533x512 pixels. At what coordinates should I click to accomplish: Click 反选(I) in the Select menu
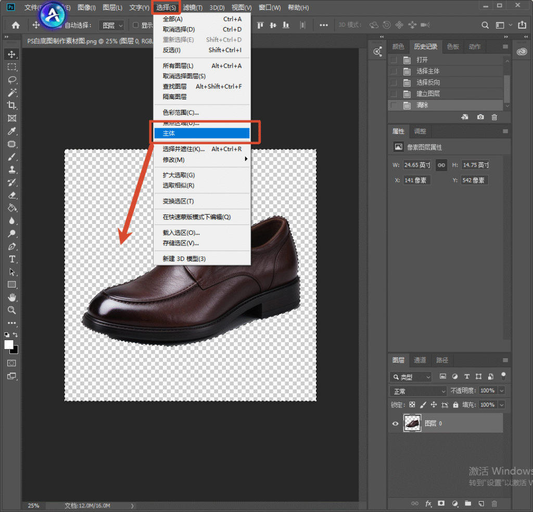pos(202,50)
